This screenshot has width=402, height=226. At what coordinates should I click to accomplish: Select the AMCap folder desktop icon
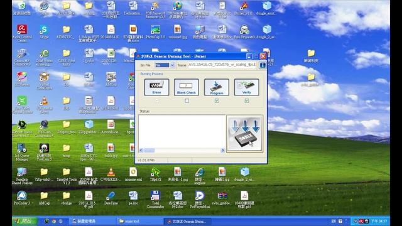(44, 198)
